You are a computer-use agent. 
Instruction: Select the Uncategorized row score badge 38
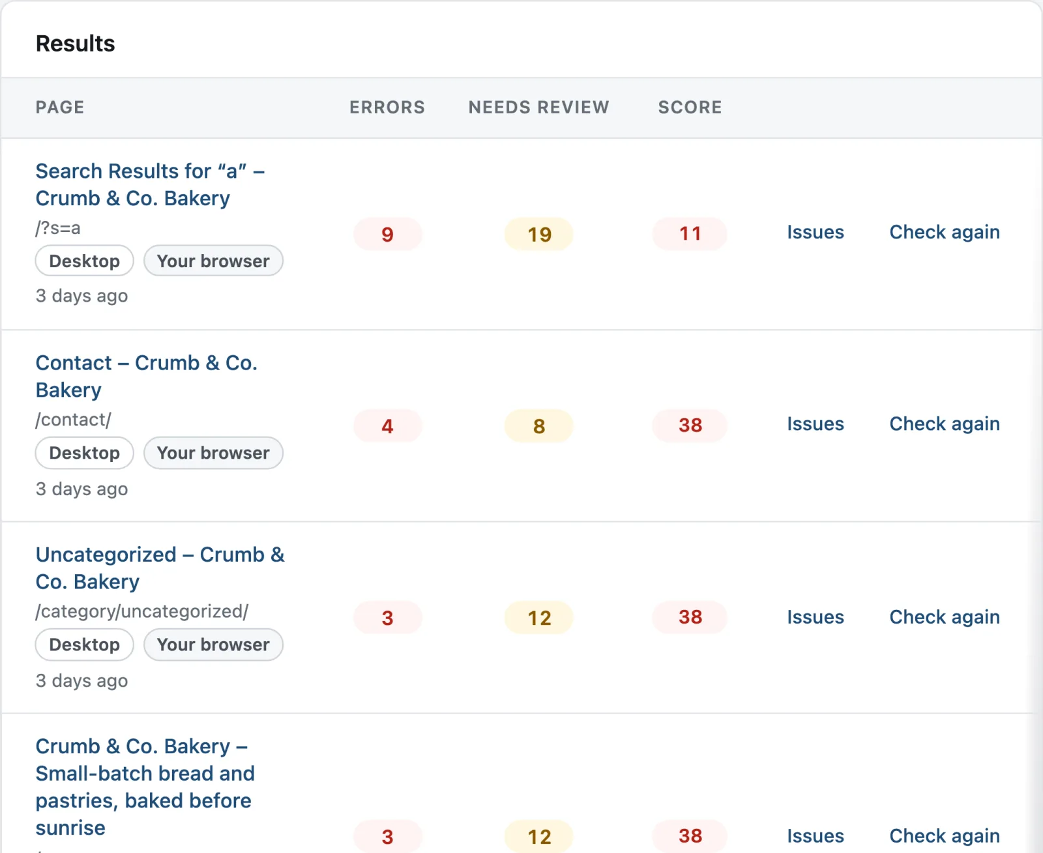tap(690, 616)
